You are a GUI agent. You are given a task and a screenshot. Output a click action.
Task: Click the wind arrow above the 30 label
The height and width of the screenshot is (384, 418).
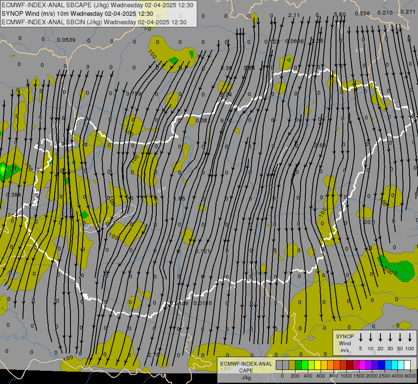click(x=390, y=337)
